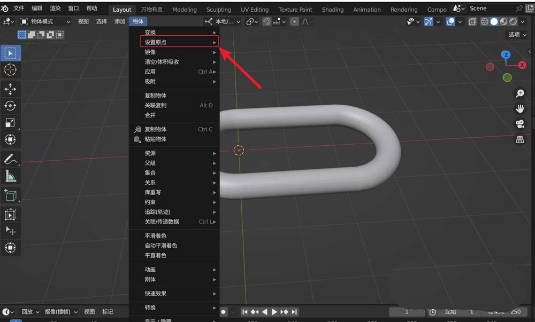Open the object interaction mode dropdown

pyautogui.click(x=45, y=21)
